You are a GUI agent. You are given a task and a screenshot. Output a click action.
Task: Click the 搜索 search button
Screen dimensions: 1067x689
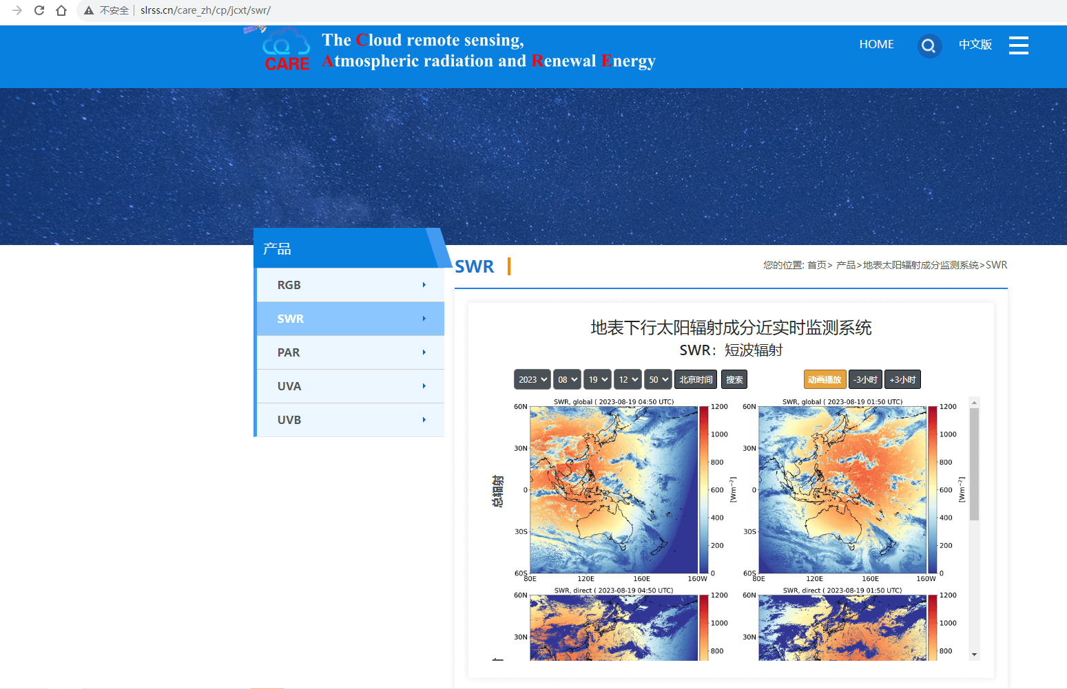[x=734, y=379]
